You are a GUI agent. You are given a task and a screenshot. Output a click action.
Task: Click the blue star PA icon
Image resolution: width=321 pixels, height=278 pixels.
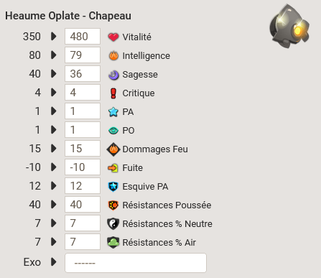(x=113, y=112)
